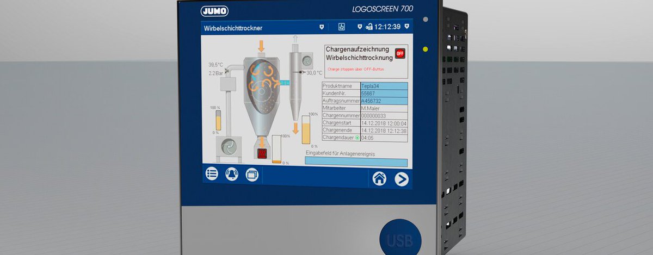Click the 30,0 °C cyclone temperature
Image resolution: width=653 pixels, height=255 pixels.
pyautogui.click(x=315, y=72)
